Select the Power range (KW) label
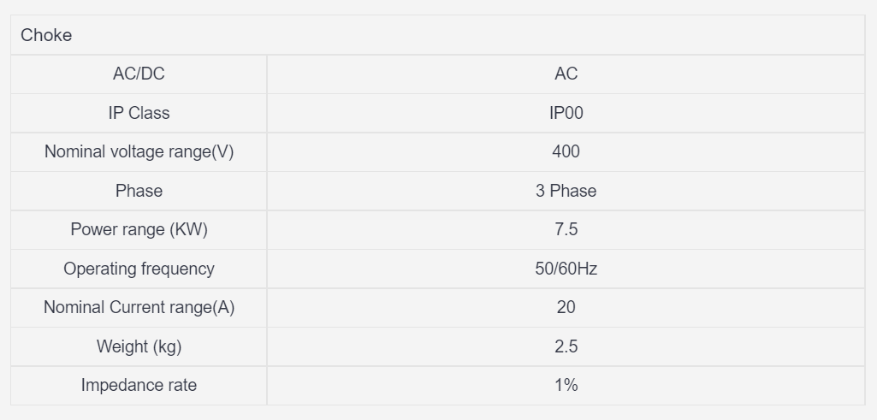The width and height of the screenshot is (877, 420). click(139, 229)
